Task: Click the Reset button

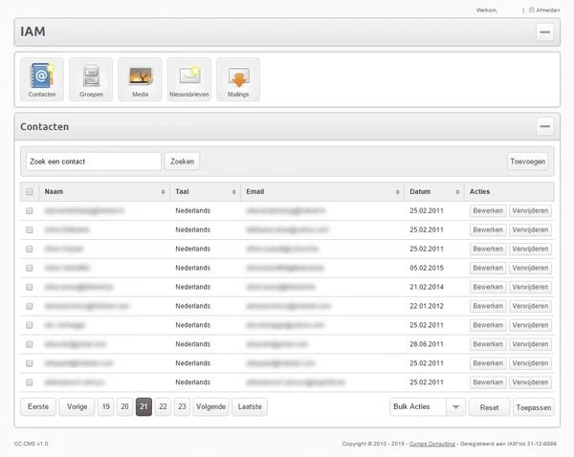Action: (x=490, y=407)
